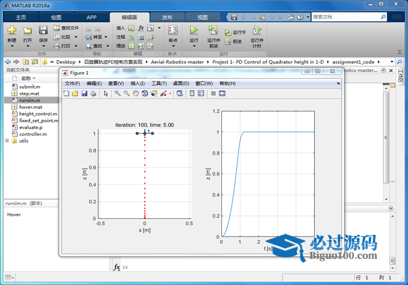408x285 pixels.
Task: Click the New file (新建) icon
Action: coord(12,30)
